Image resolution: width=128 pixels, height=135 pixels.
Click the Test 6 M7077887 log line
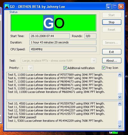[56, 78]
